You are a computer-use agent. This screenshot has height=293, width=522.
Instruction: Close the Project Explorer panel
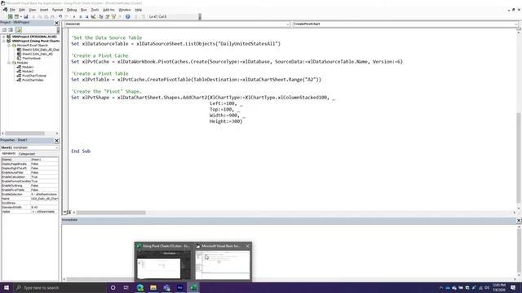[56, 23]
